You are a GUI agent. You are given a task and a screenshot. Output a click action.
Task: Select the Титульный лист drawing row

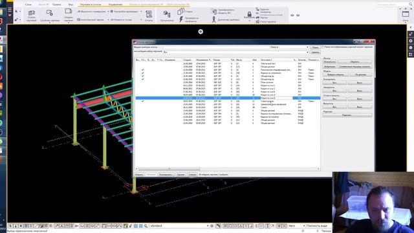click(x=228, y=63)
